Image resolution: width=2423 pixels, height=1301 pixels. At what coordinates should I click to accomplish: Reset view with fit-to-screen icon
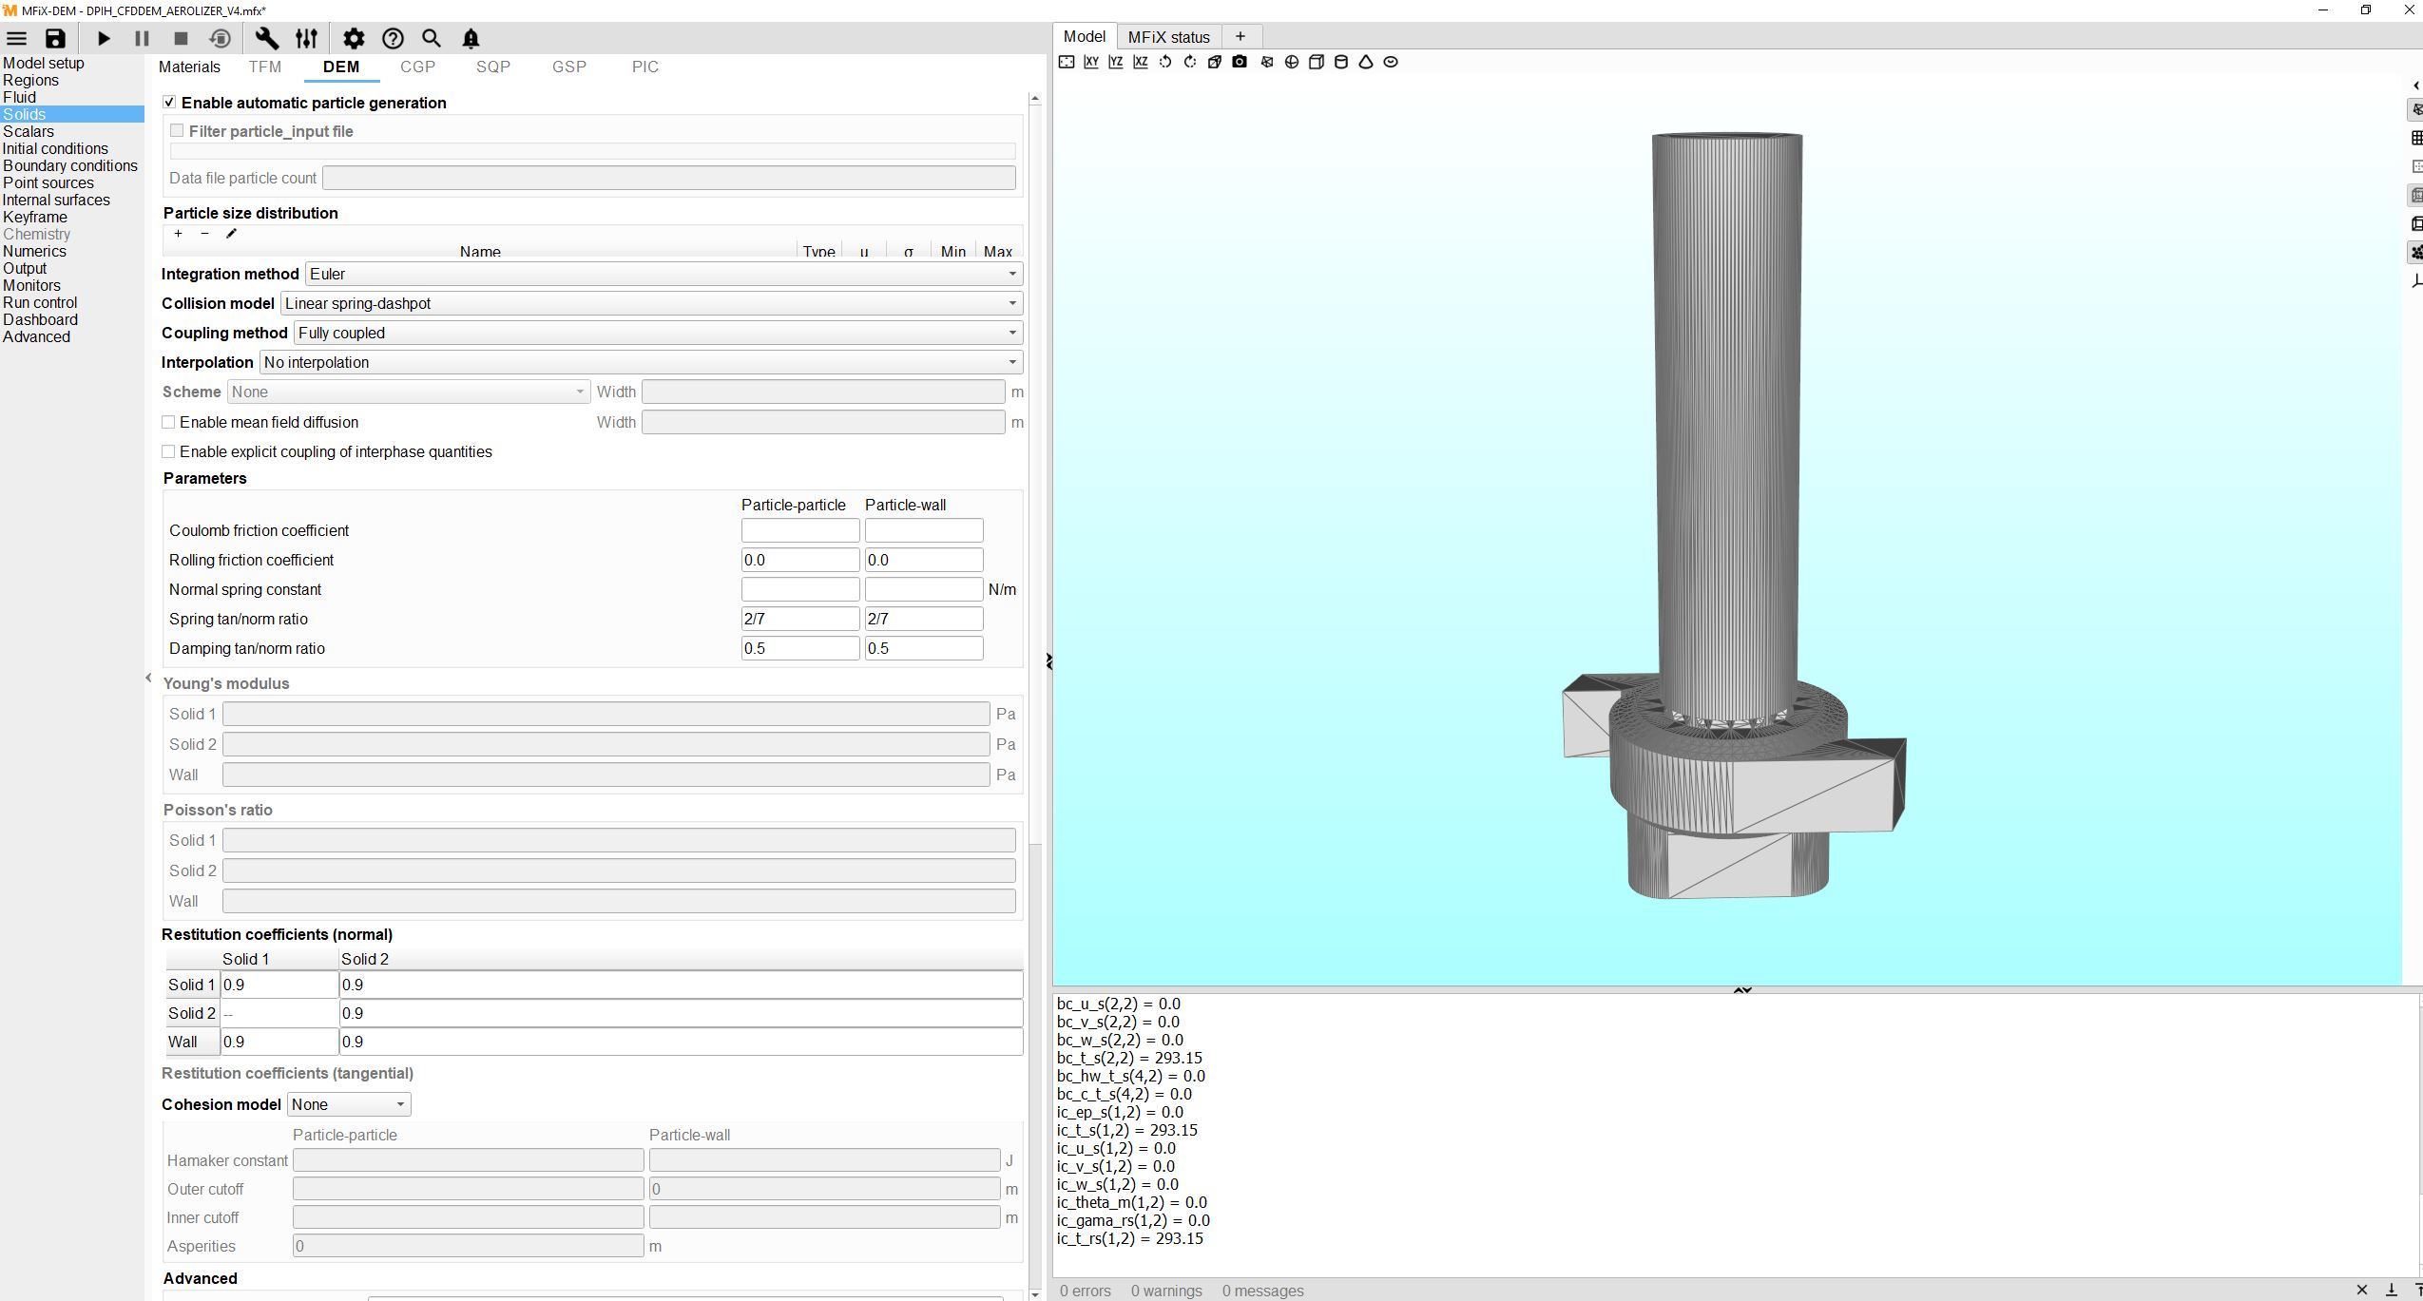(1067, 62)
